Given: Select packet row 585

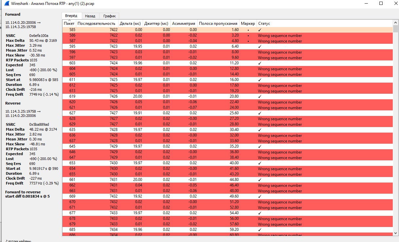Looking at the screenshot, I should tap(227, 30).
